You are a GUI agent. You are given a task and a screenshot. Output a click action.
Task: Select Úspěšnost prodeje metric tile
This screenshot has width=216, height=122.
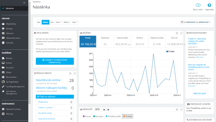tap(157, 41)
